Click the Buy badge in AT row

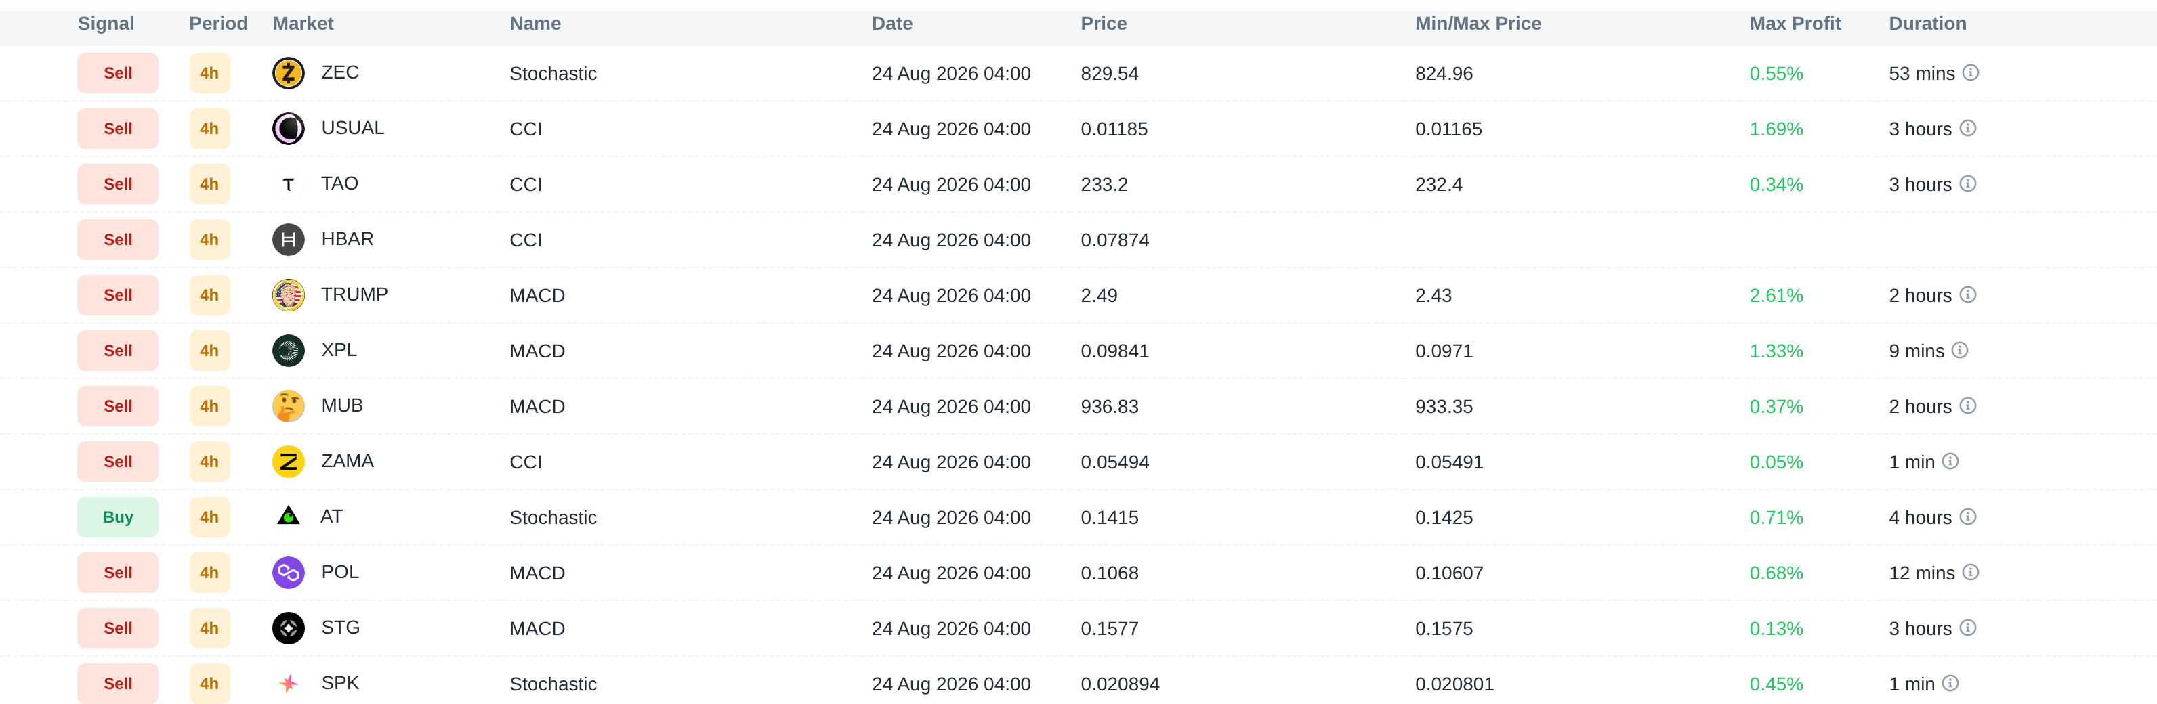pyautogui.click(x=118, y=516)
